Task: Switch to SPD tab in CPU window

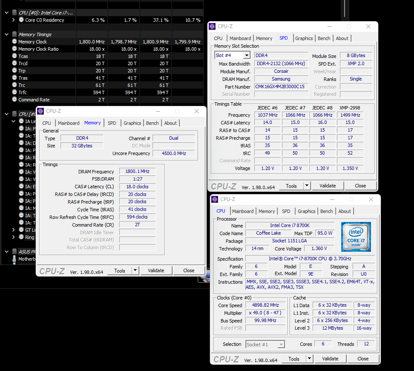Action: 286,211
